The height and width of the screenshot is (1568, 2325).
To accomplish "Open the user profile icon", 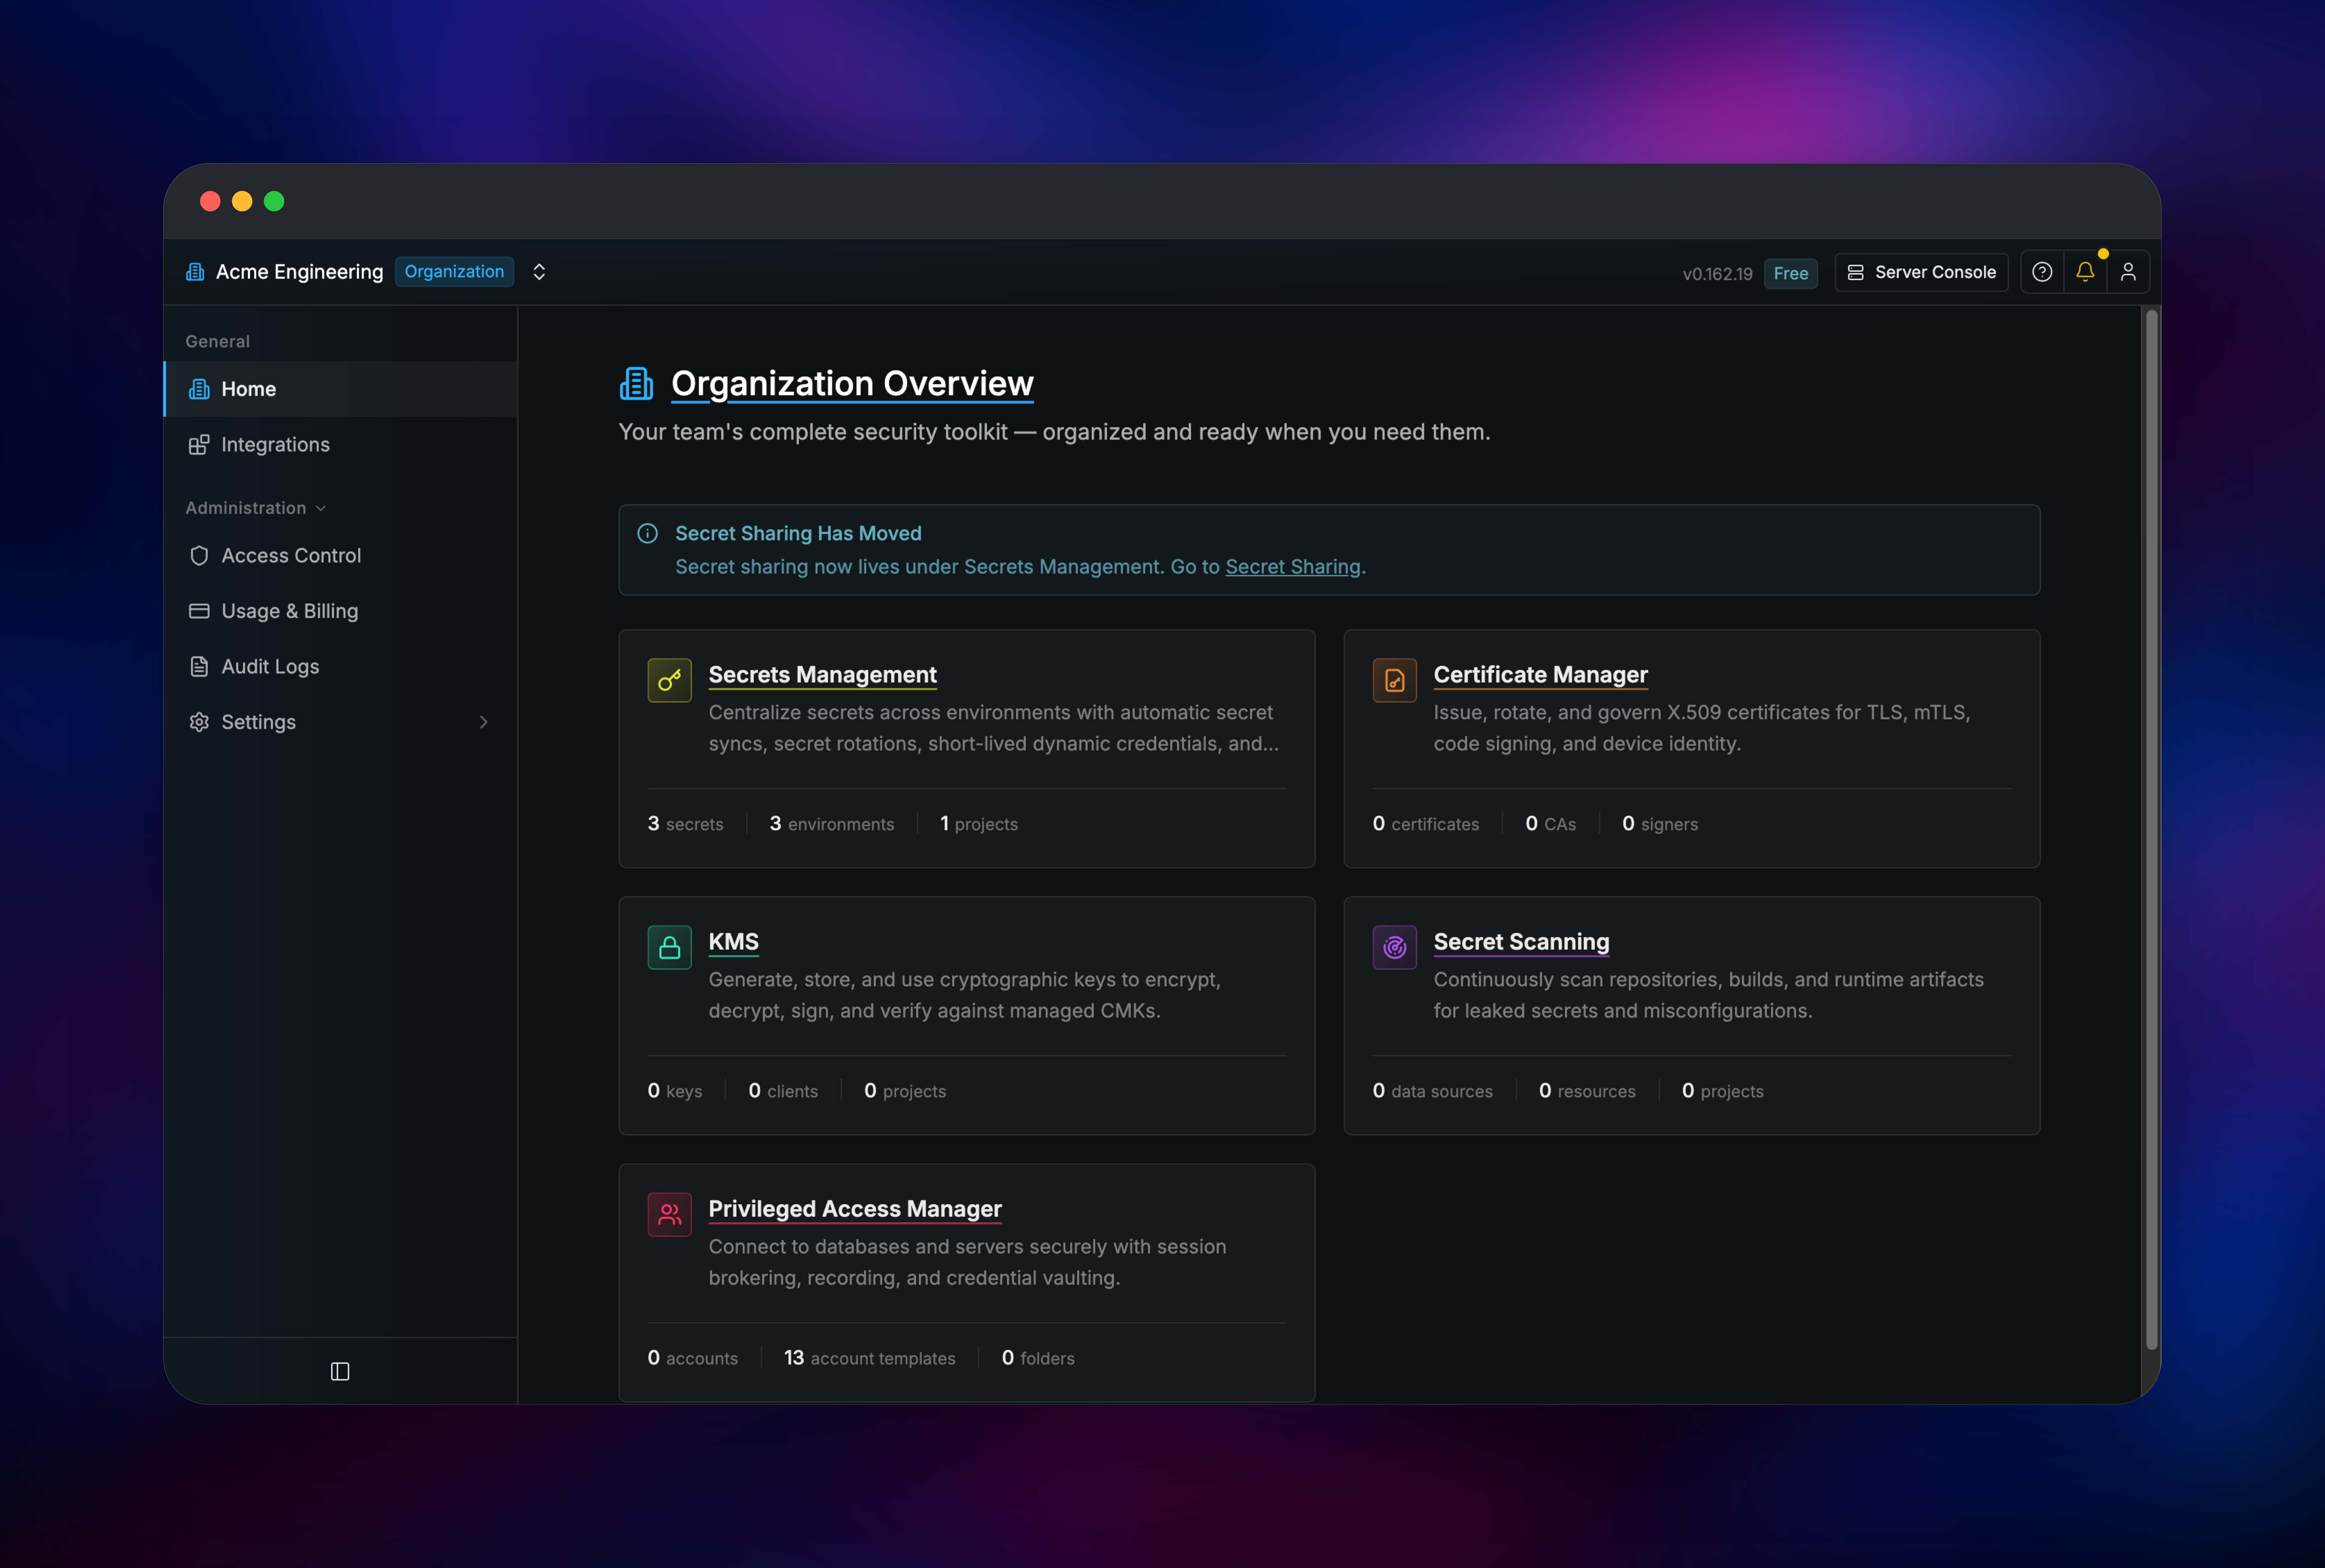I will coord(2128,272).
